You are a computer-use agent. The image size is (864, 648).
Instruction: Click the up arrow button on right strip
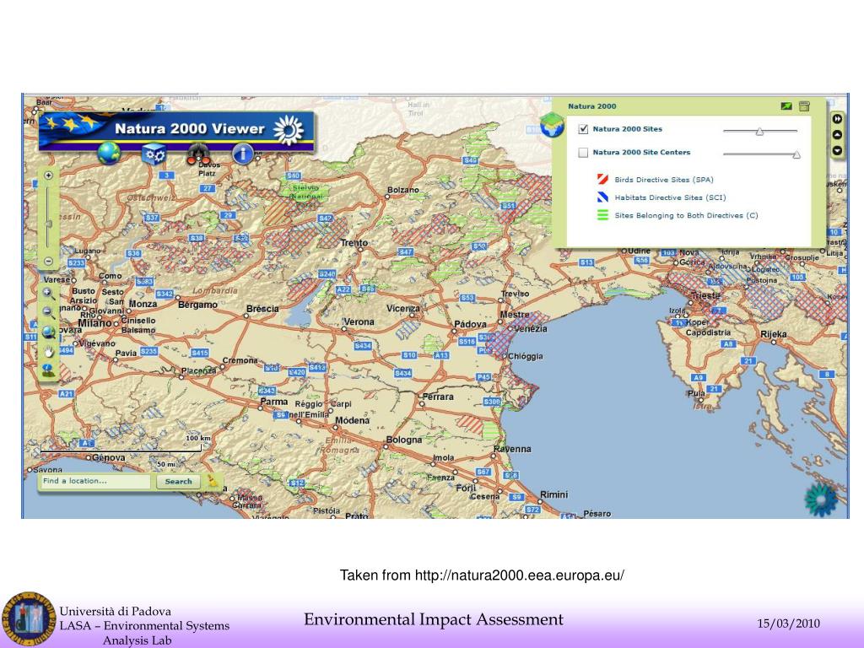837,134
